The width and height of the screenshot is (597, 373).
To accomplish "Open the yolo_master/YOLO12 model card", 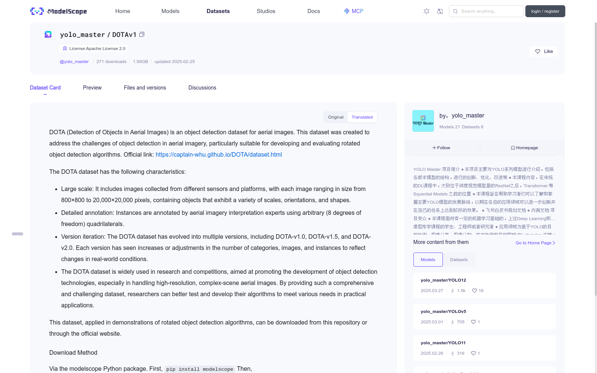I will tap(484, 285).
